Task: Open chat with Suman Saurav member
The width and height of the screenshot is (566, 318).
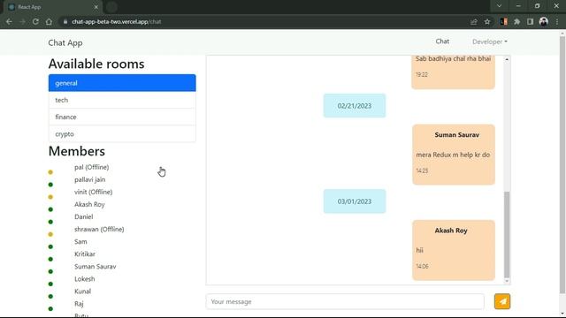Action: click(96, 267)
